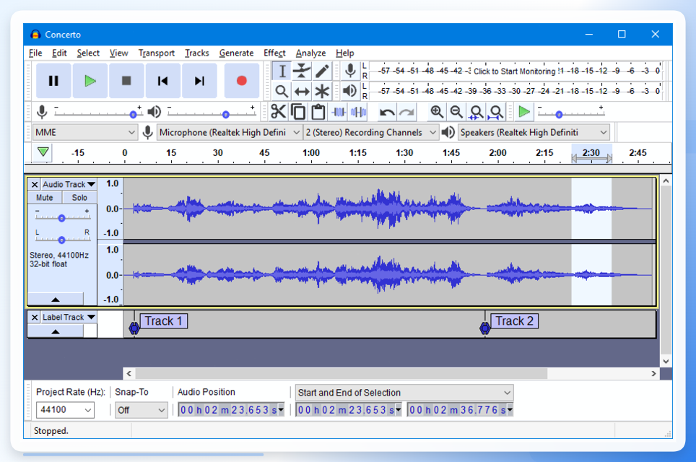Image resolution: width=696 pixels, height=462 pixels.
Task: Mute the Audio Track
Action: 44,198
